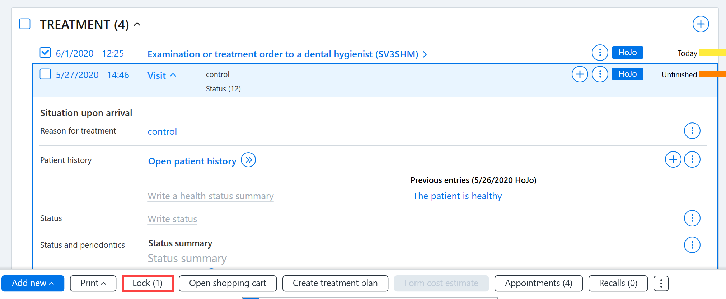Open the more options menu in bottom toolbar

pyautogui.click(x=661, y=284)
